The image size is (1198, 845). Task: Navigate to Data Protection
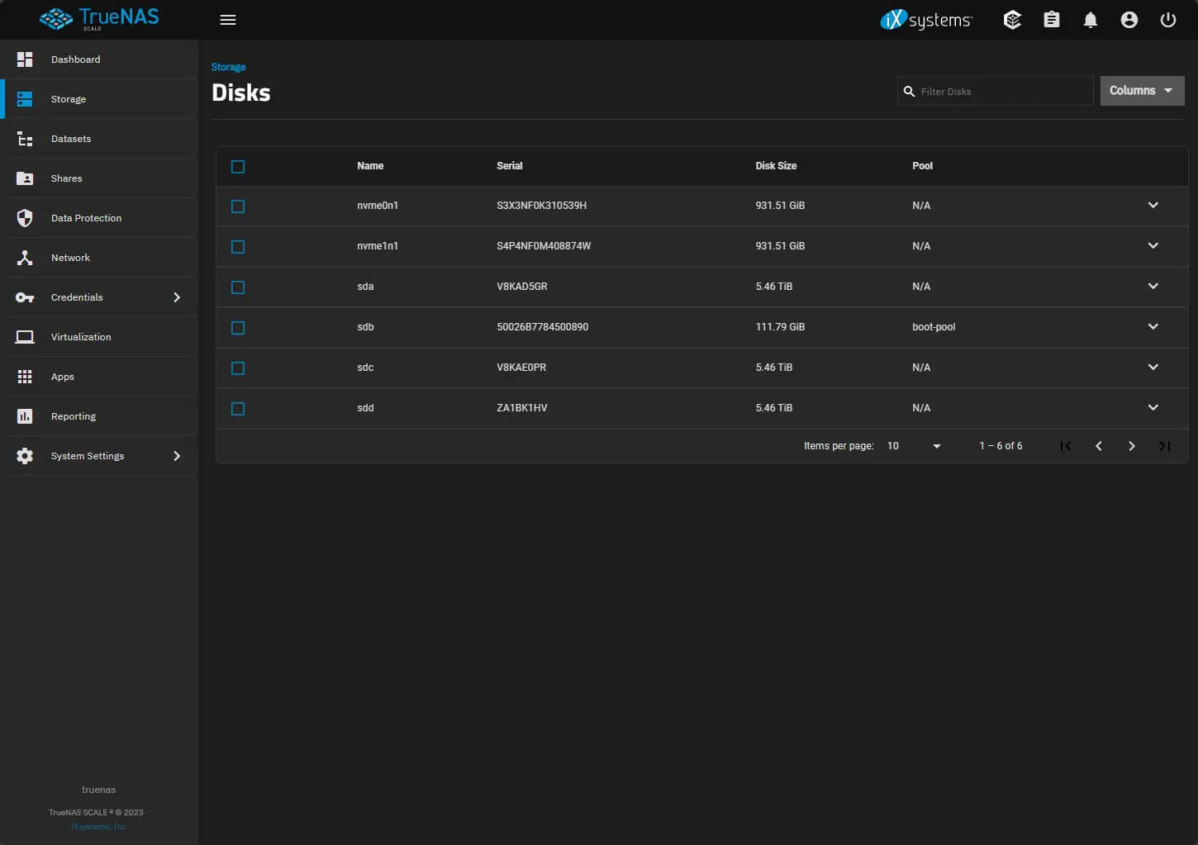click(x=86, y=218)
